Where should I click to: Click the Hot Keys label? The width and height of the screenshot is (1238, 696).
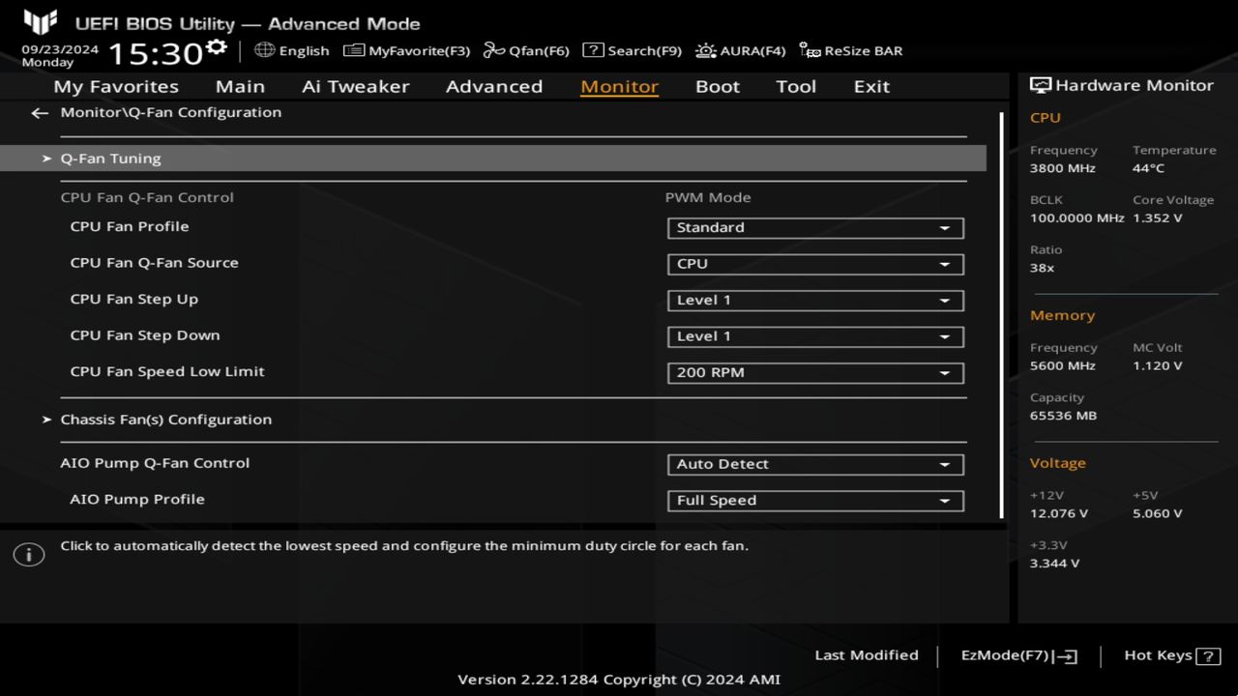(1158, 655)
